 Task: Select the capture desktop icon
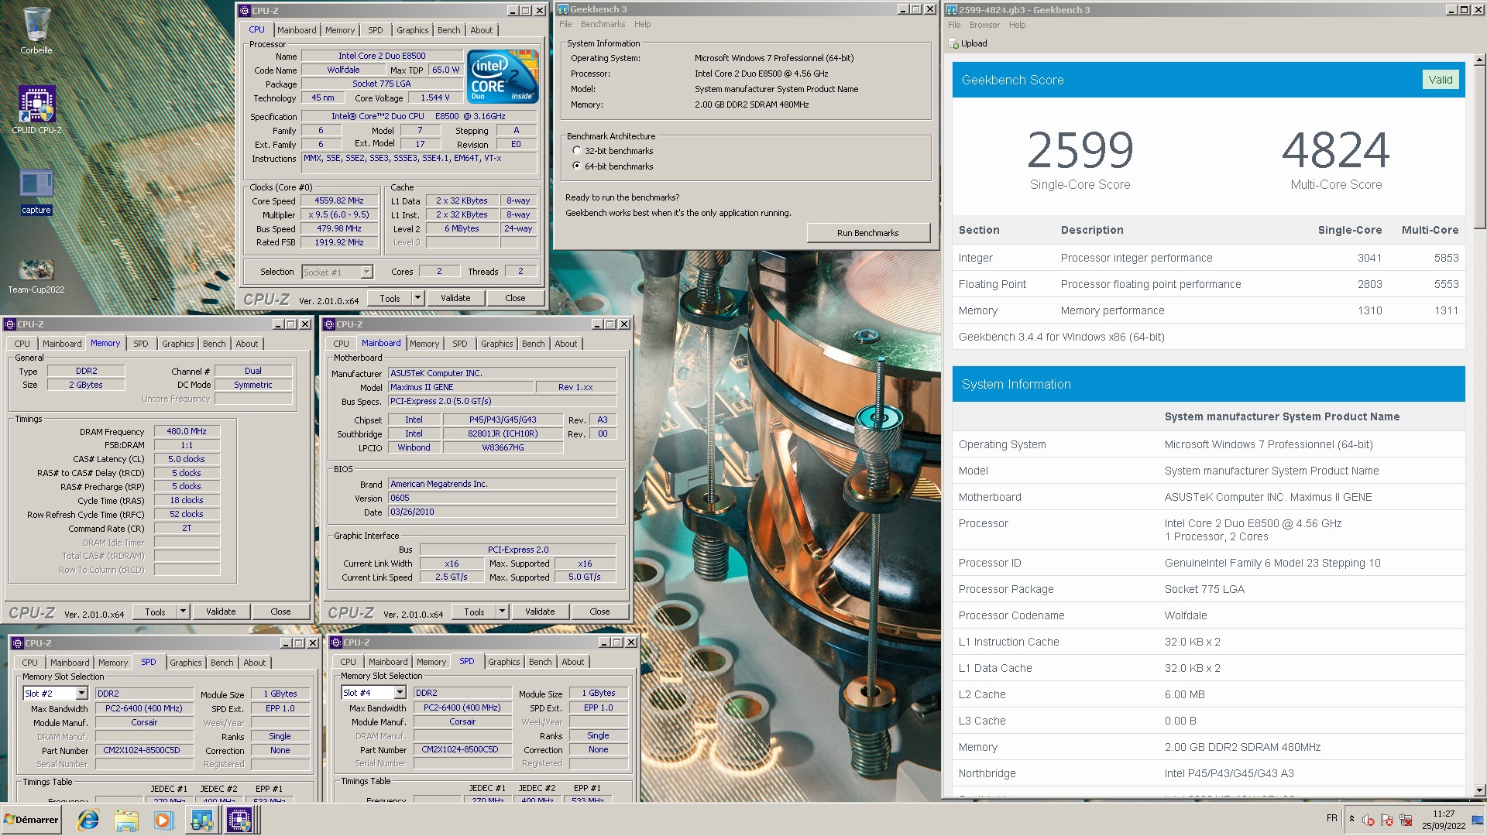coord(36,192)
